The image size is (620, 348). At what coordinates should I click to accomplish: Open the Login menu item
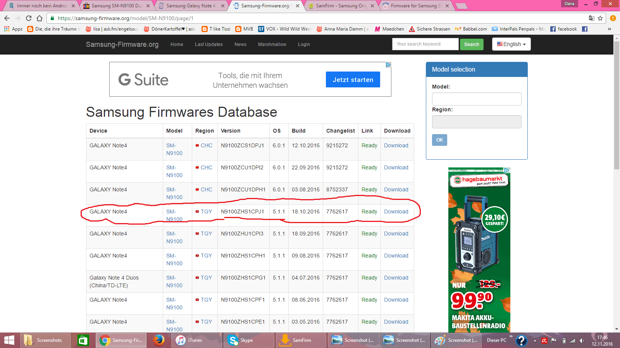pyautogui.click(x=304, y=44)
